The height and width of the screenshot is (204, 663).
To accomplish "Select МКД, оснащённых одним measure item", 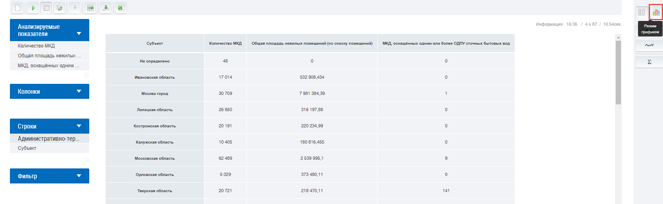I will (50, 66).
